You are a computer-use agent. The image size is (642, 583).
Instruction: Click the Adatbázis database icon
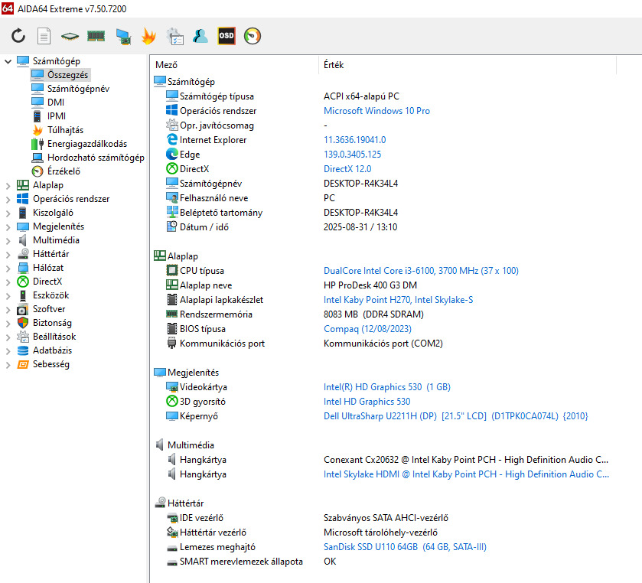pyautogui.click(x=22, y=351)
